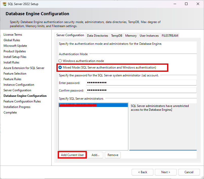
Task: Click Server Configuration step in sidebar
Action: point(17,90)
